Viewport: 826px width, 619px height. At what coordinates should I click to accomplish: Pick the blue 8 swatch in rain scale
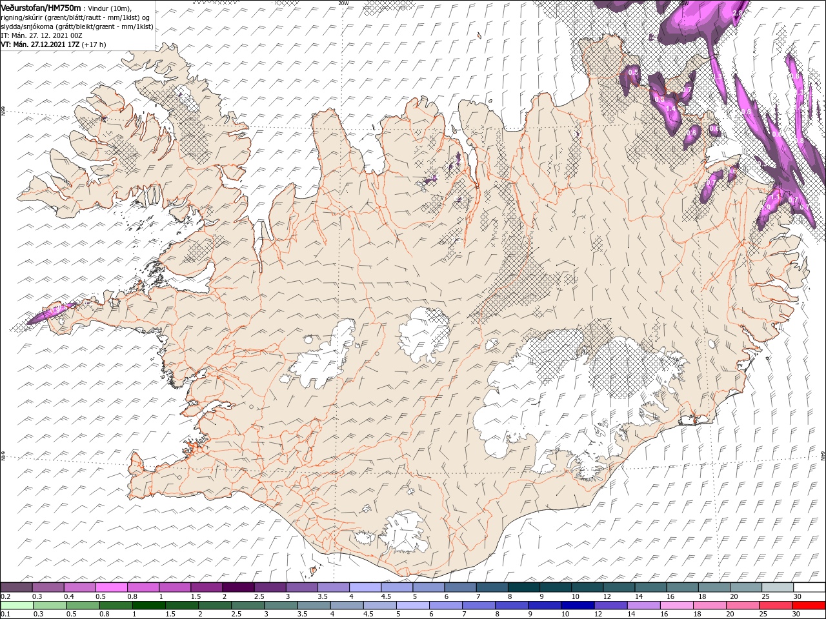pyautogui.click(x=511, y=605)
